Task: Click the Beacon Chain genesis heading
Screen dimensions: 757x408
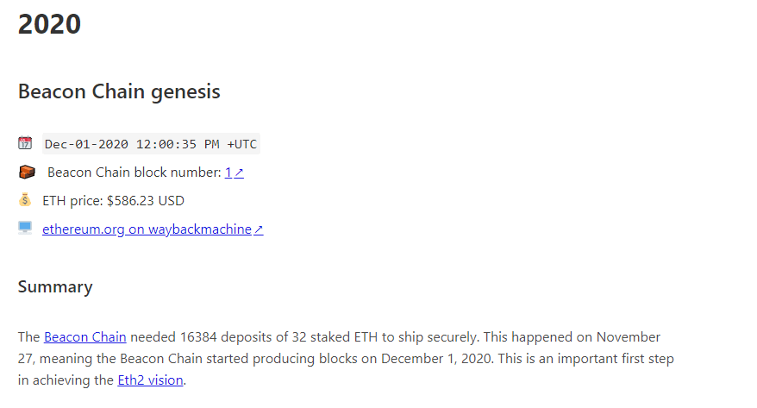Action: point(119,91)
